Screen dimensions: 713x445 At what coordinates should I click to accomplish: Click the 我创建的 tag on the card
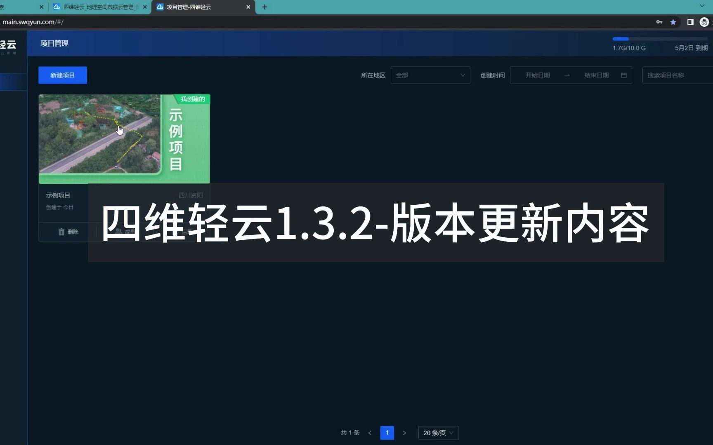[x=192, y=99]
